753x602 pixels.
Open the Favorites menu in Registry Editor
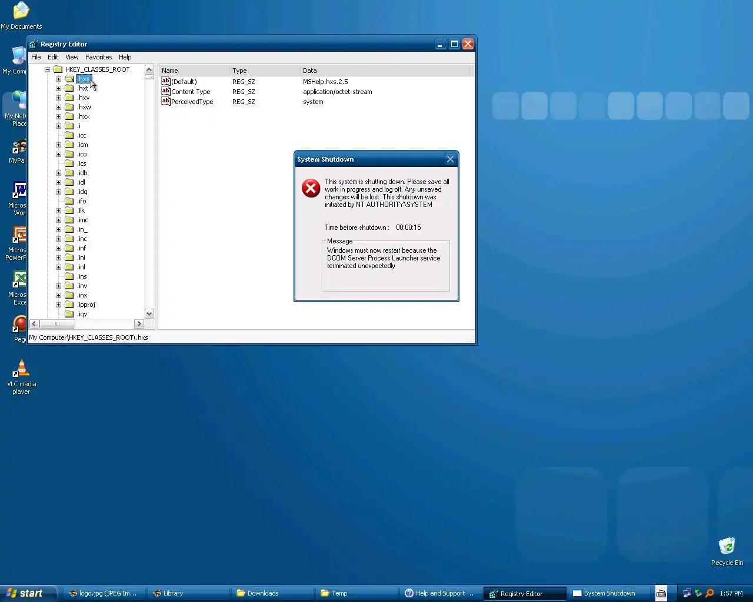tap(98, 57)
